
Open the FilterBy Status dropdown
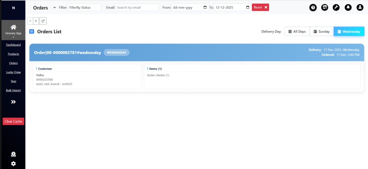click(84, 7)
